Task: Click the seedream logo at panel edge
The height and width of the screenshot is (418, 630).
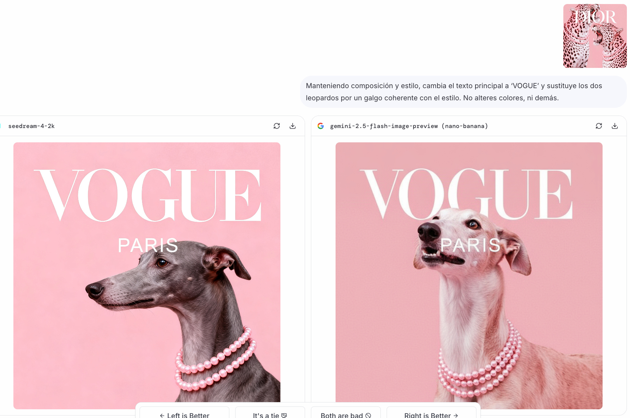Action: click(1, 126)
